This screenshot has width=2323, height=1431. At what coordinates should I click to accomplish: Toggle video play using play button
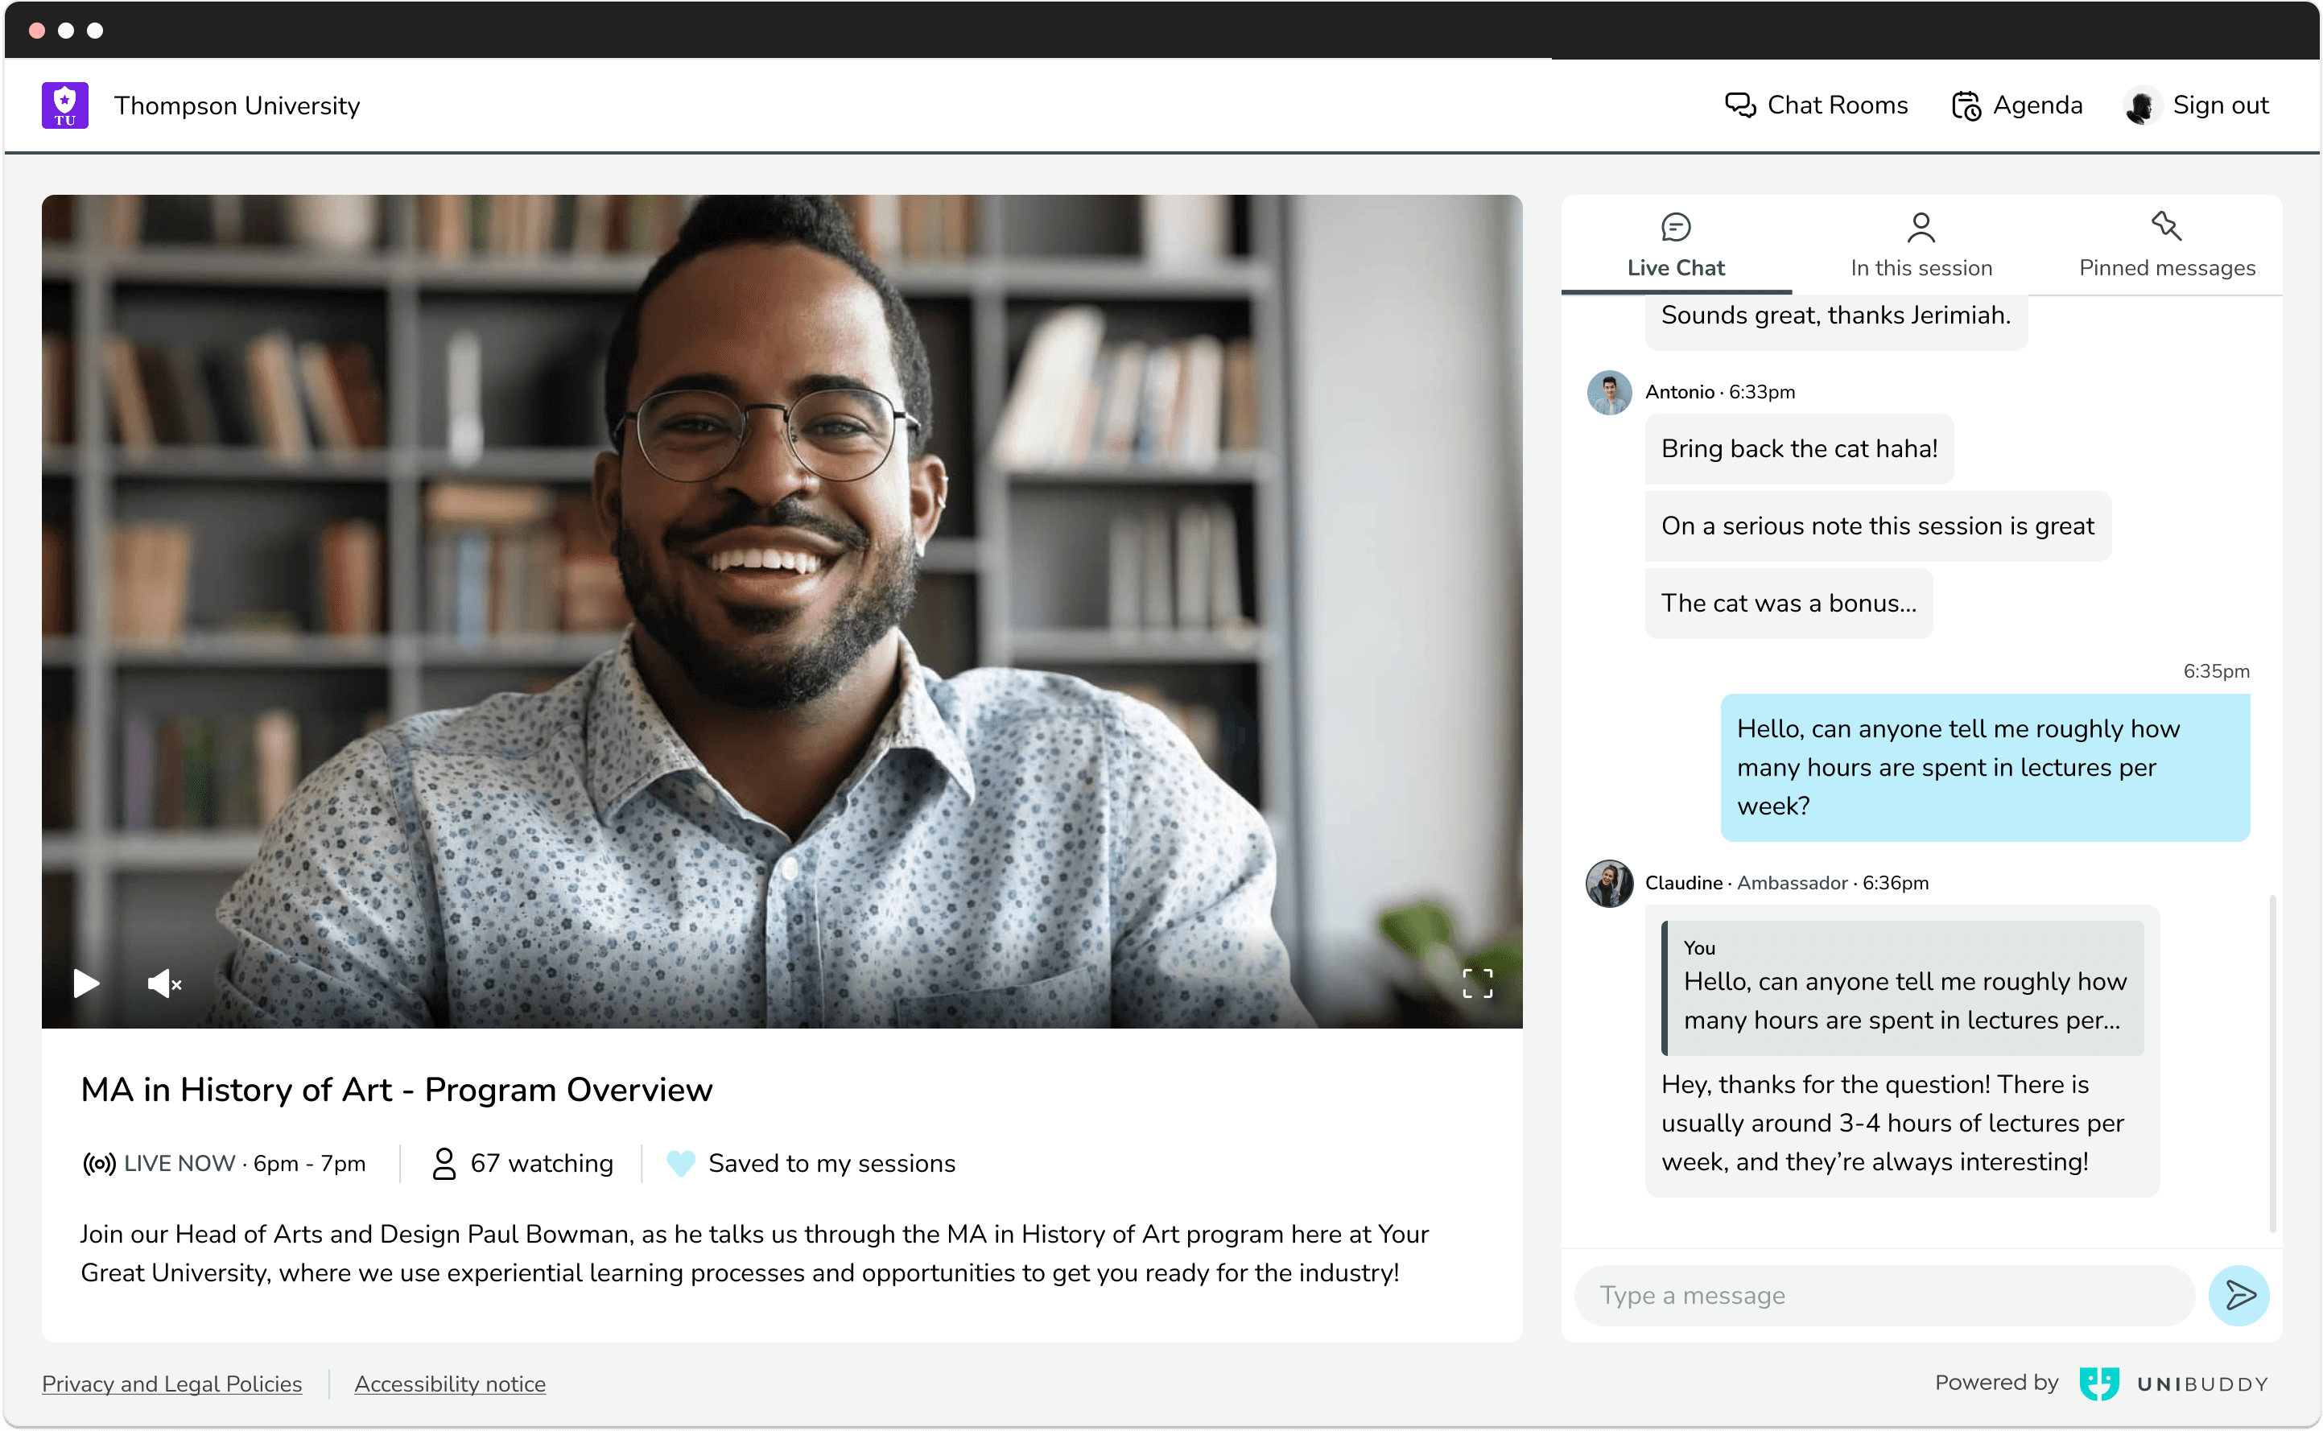(x=85, y=982)
